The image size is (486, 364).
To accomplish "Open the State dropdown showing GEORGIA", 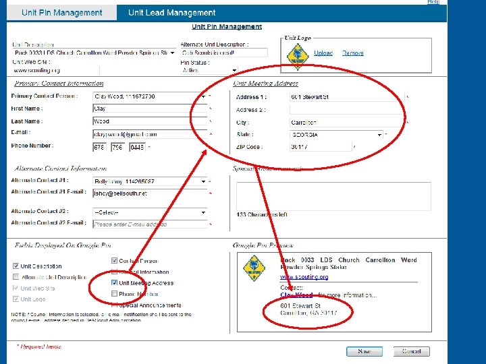I will 336,135.
